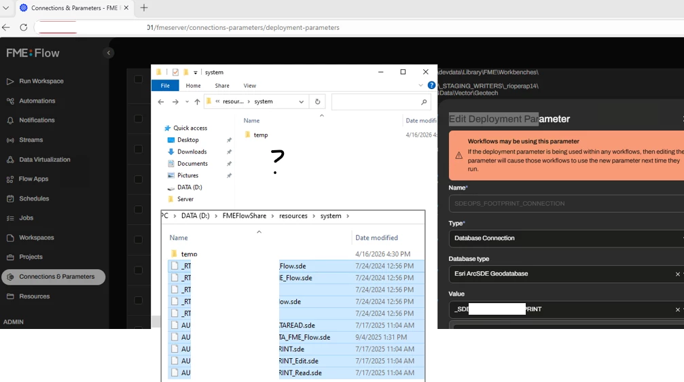Refresh the Explorer folder view
684x382 pixels.
318,102
